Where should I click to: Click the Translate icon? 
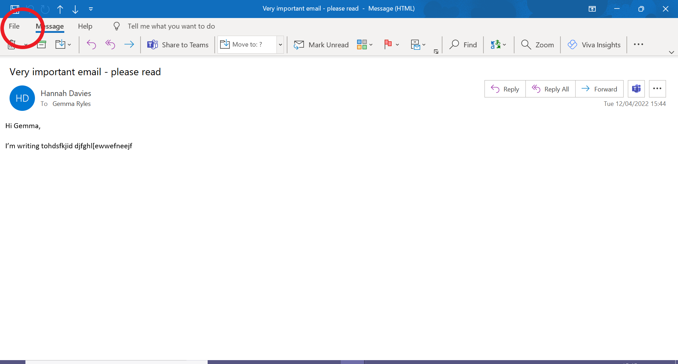coord(495,44)
